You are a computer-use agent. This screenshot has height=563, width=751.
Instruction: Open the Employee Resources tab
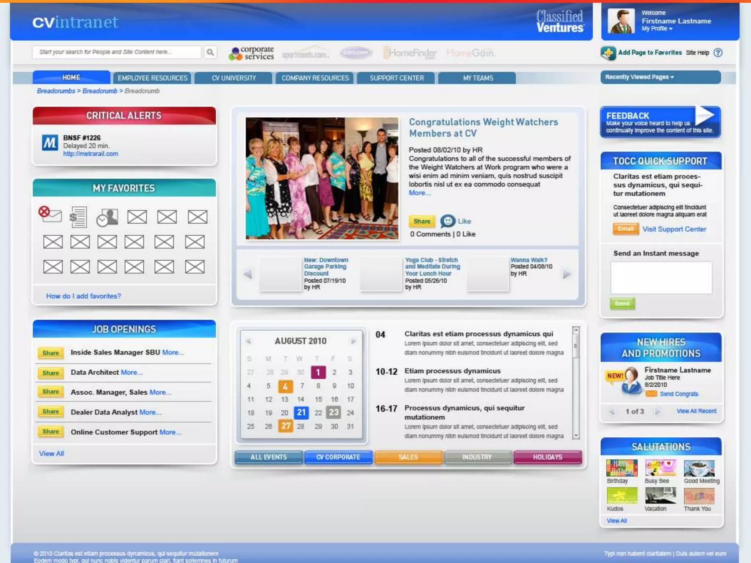(153, 78)
